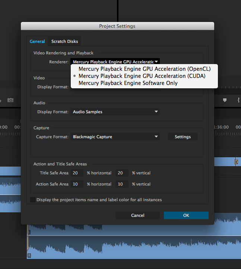The height and width of the screenshot is (269, 241).
Task: Click the right channel R indicator
Action: [29, 256]
